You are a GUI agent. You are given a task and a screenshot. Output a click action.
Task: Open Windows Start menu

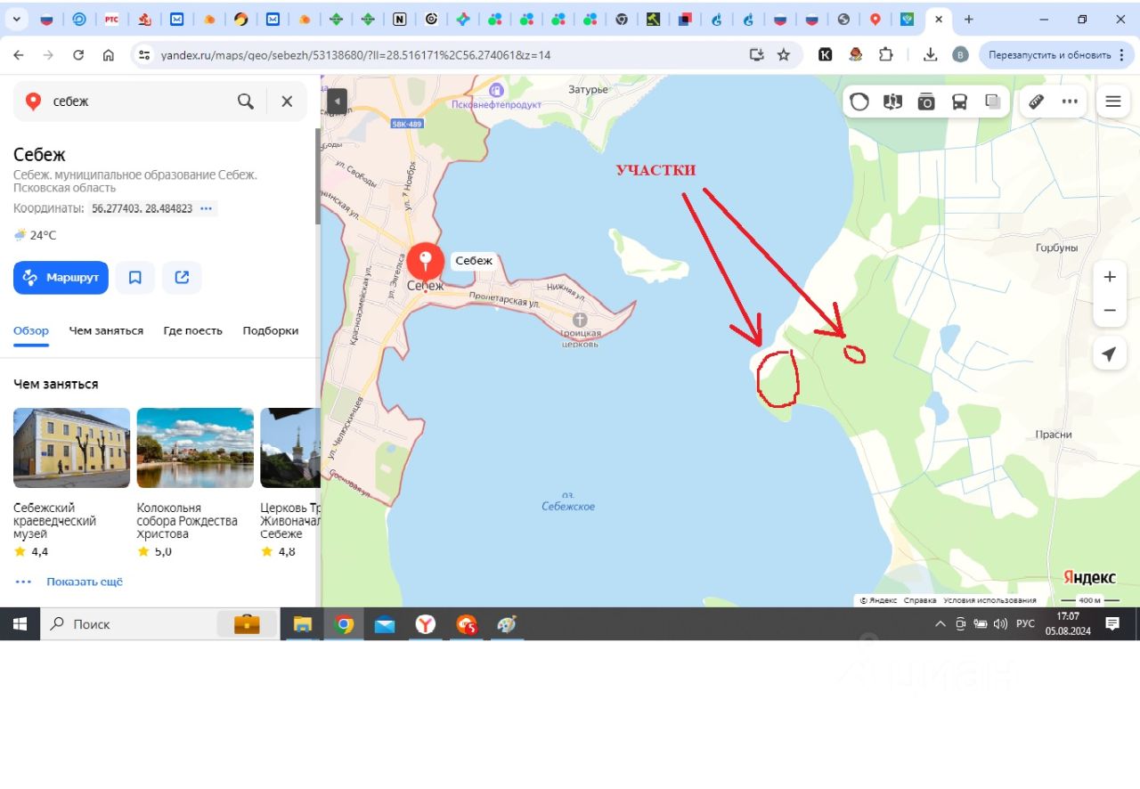20,624
